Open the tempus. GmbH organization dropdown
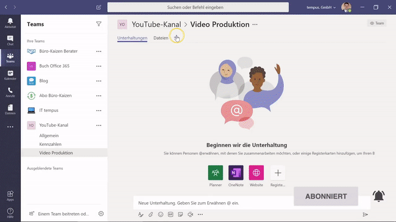 pos(321,7)
